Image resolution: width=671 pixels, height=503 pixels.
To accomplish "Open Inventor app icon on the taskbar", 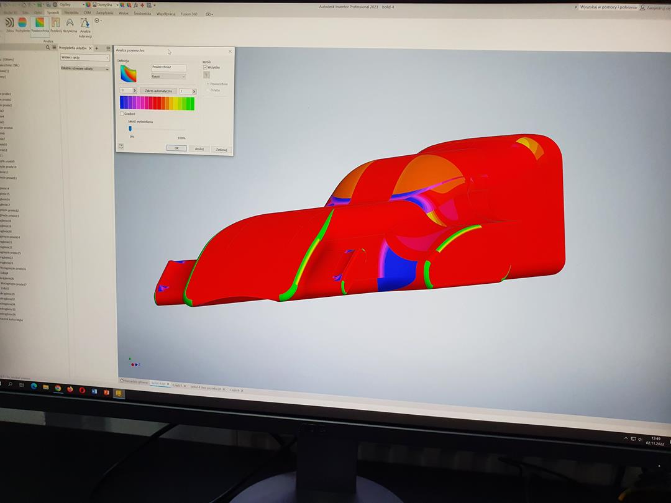I will click(119, 392).
